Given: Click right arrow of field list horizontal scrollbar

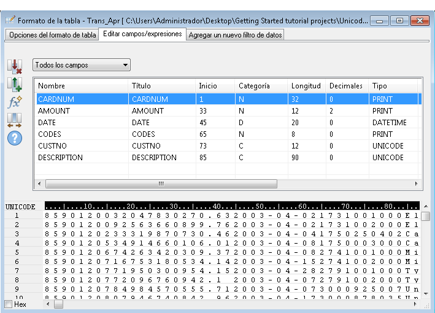Looking at the screenshot, I should pyautogui.click(x=415, y=184).
